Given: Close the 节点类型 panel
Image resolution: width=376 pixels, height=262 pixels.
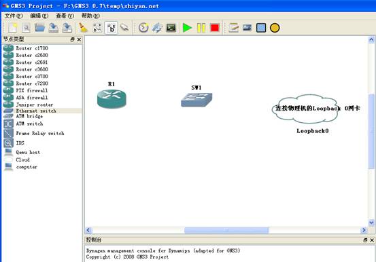Looking at the screenshot, I should (x=79, y=39).
